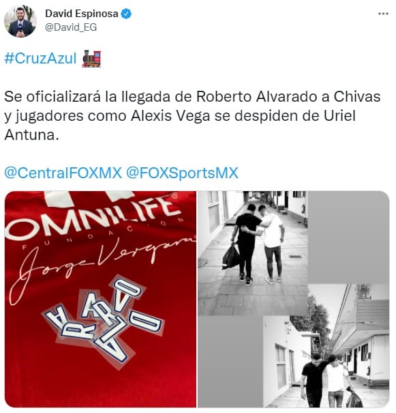Click the ALVARADO letters on the jersey
This screenshot has height=413, width=396.
[x=102, y=320]
